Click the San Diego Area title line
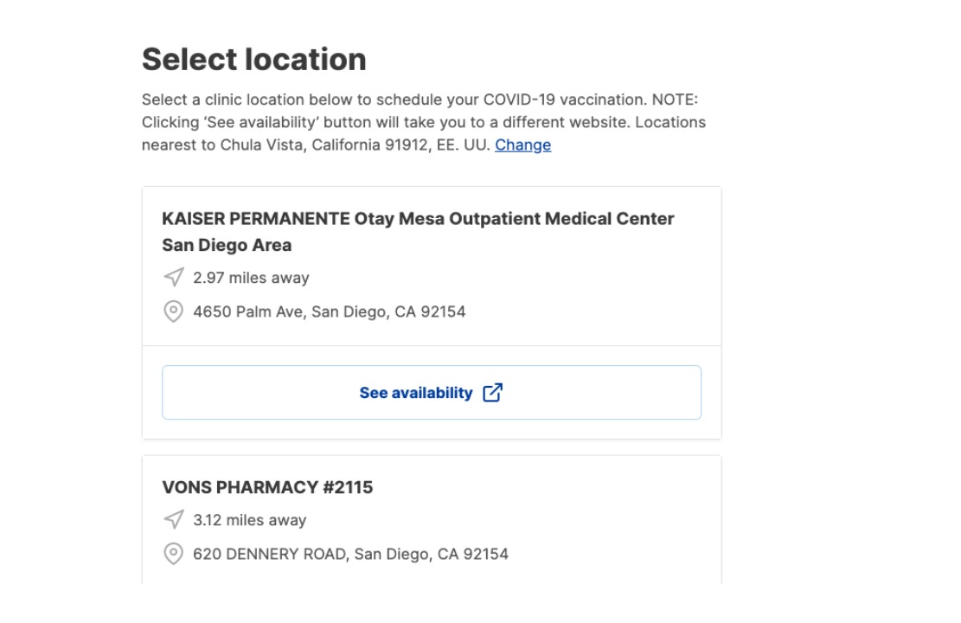The height and width of the screenshot is (623, 961). pyautogui.click(x=227, y=245)
